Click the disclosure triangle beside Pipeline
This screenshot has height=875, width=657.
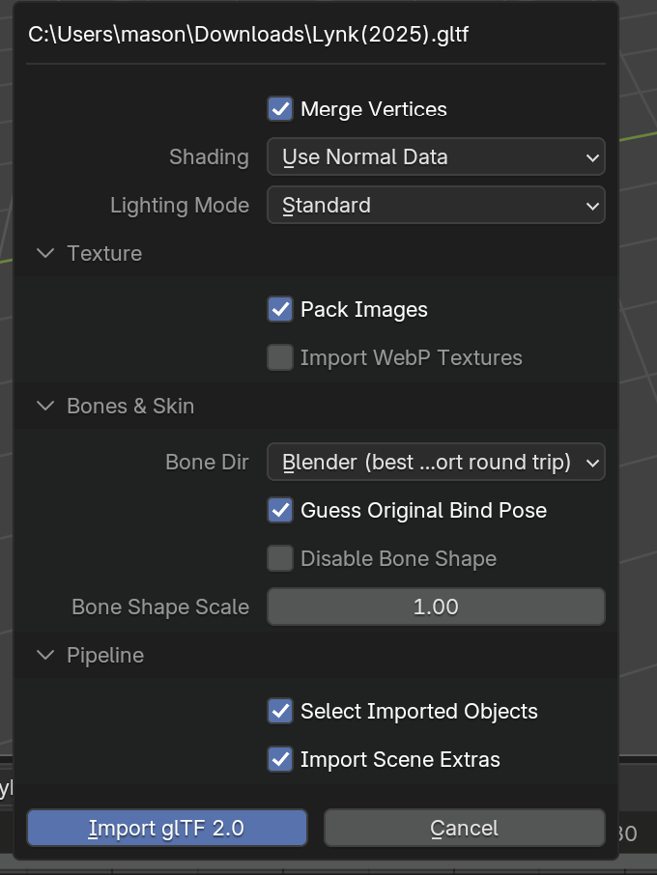click(45, 655)
